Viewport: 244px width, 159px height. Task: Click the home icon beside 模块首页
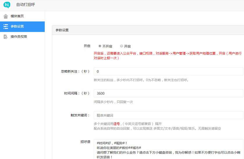(x=6, y=16)
